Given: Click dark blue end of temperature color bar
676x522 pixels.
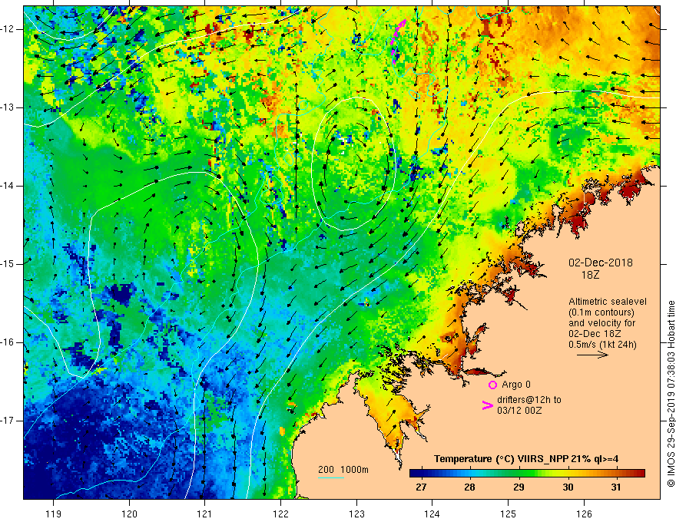Looking at the screenshot, I should [x=416, y=473].
